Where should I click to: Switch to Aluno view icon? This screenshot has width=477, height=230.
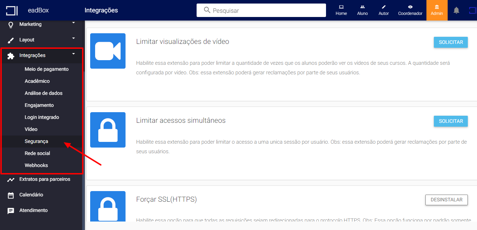click(x=362, y=7)
